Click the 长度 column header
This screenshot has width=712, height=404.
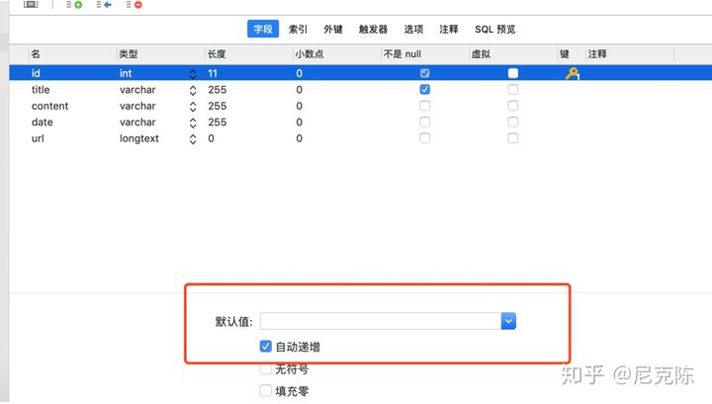(x=217, y=54)
